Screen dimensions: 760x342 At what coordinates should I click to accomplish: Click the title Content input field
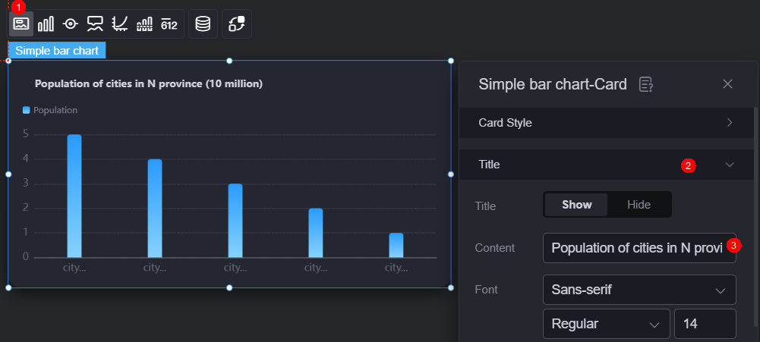(639, 248)
